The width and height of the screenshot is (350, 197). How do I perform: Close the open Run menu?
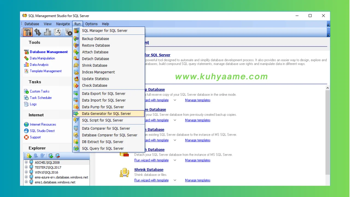[x=77, y=24]
